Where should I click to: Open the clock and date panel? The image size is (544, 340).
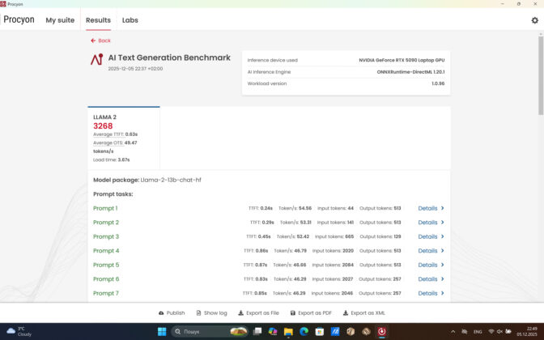pos(527,331)
